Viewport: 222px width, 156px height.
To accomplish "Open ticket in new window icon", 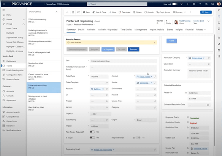I will (78, 12).
